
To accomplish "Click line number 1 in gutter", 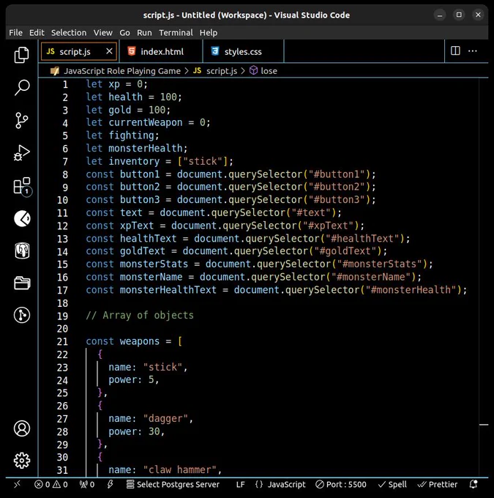I will pyautogui.click(x=64, y=84).
